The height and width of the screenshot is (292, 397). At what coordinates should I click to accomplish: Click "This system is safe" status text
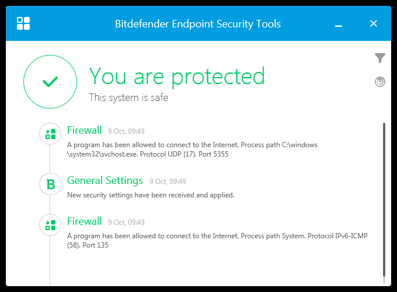128,98
